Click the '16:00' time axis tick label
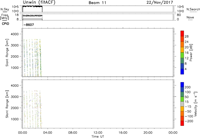The width and height of the screenshot is (200, 138). [x=123, y=133]
